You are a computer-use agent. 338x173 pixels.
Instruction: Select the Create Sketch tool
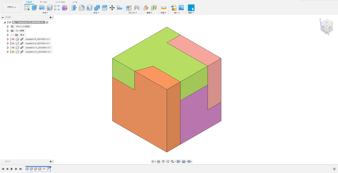coord(27,8)
